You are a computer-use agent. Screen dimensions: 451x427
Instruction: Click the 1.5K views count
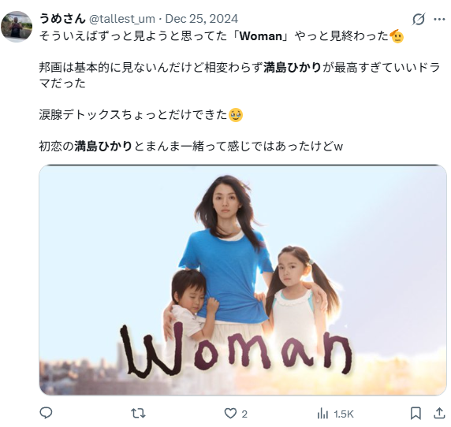(x=344, y=414)
